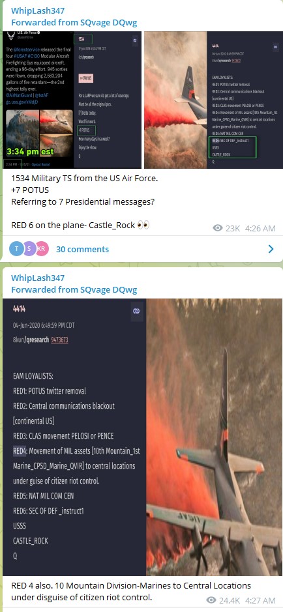Click the KR commenter avatar

tap(42, 249)
